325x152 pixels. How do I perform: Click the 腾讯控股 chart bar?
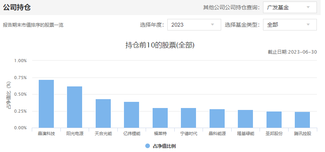[303, 120]
